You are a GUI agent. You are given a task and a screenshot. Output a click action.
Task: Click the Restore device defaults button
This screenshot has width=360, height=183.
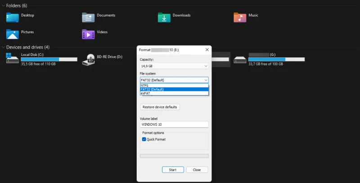160,107
